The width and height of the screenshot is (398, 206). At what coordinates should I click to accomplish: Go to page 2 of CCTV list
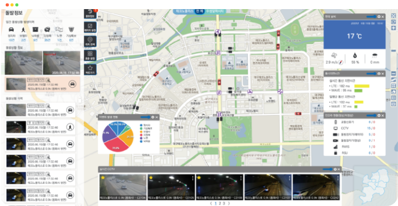click(x=220, y=203)
